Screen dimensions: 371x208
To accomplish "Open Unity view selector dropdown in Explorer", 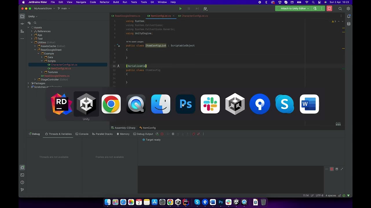I will tap(33, 16).
